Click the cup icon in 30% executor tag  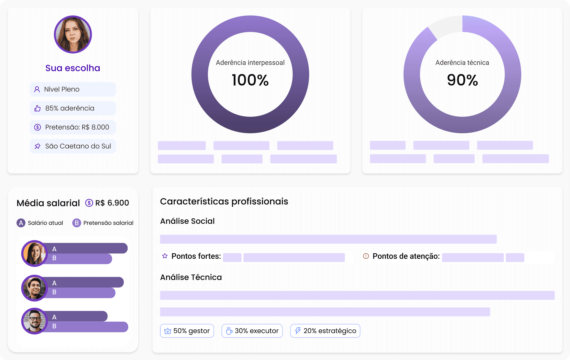[229, 331]
